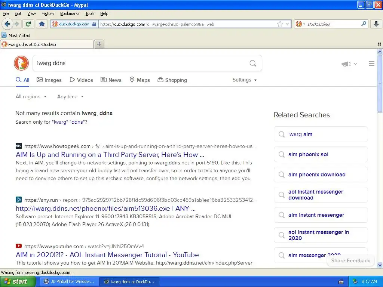This screenshot has width=383, height=287.
Task: Click the page scrollbar up arrow
Action: tap(380, 52)
